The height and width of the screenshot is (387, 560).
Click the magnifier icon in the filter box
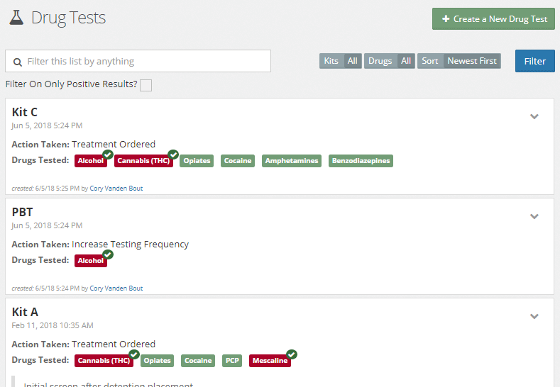tap(18, 62)
